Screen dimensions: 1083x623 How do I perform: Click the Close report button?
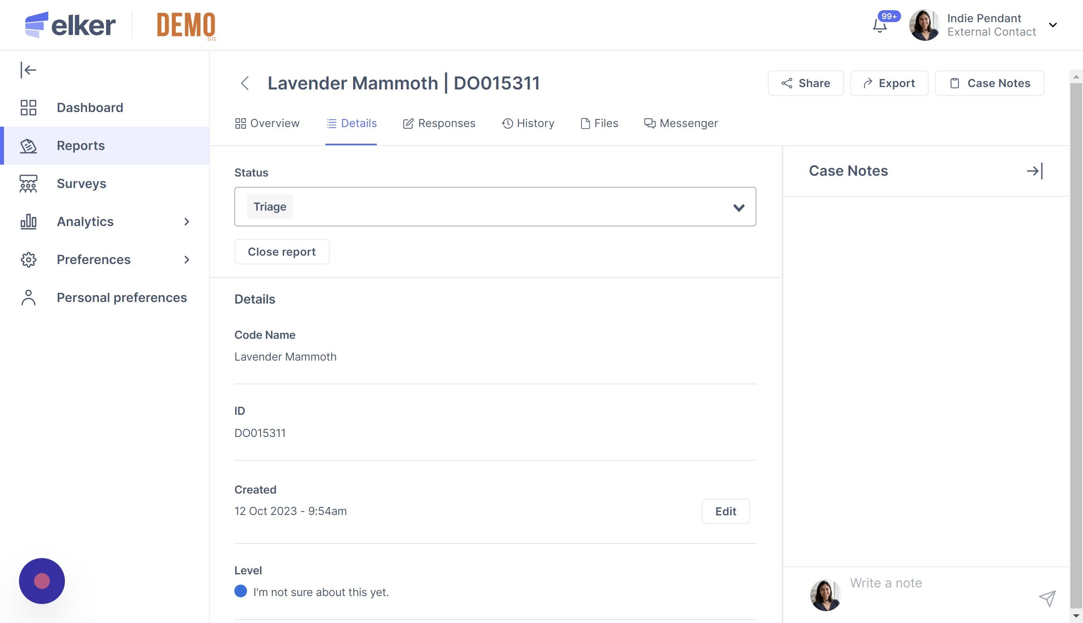tap(281, 252)
